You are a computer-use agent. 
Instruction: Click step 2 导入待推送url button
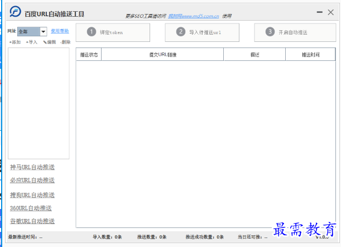tap(202, 32)
